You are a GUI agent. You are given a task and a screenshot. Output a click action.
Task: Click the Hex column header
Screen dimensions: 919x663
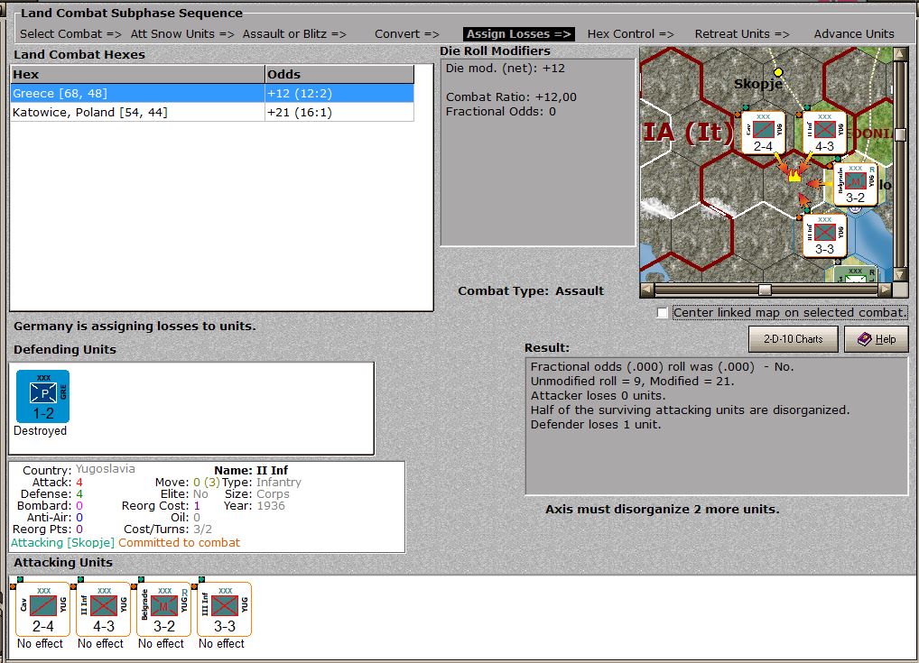click(x=138, y=74)
